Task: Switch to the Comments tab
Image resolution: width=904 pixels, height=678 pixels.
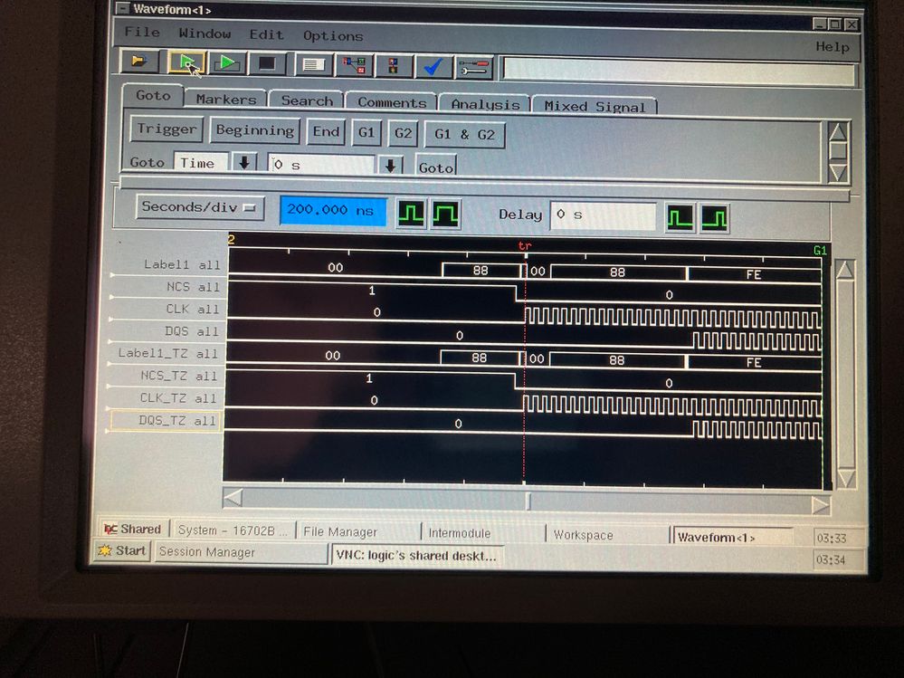Action: pos(392,102)
